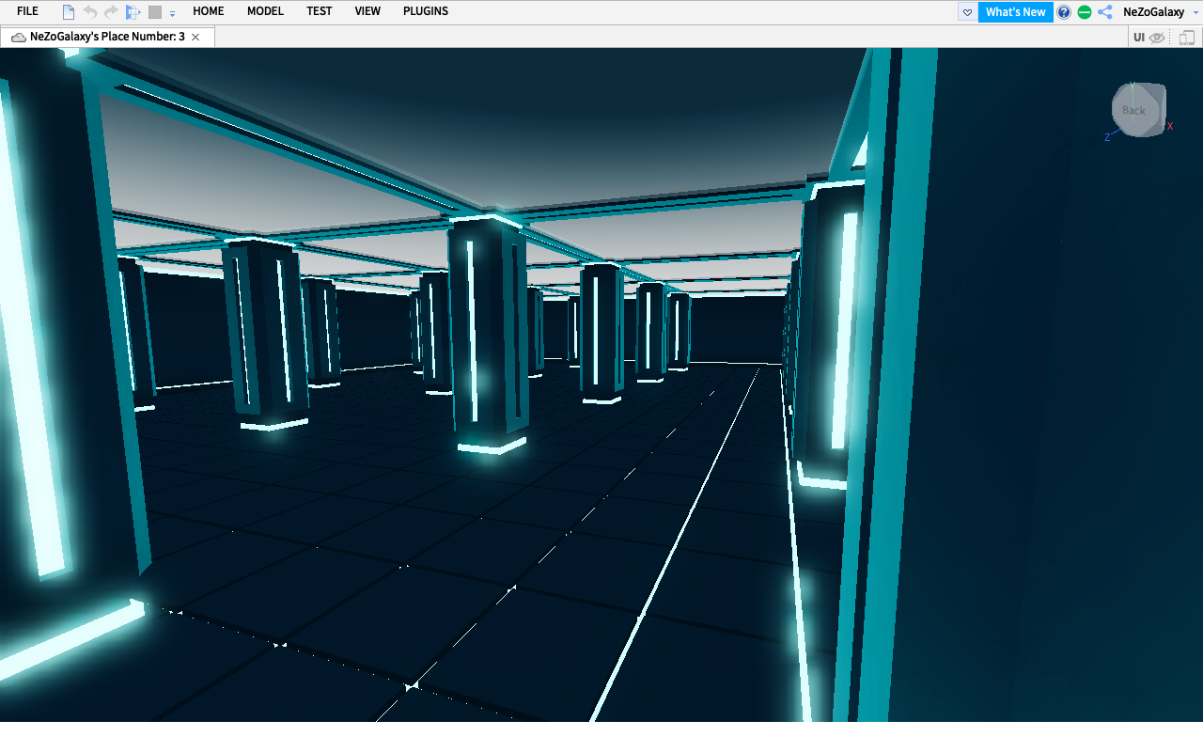Click the What's New button
Viewport: 1203px width, 752px height.
point(1015,11)
